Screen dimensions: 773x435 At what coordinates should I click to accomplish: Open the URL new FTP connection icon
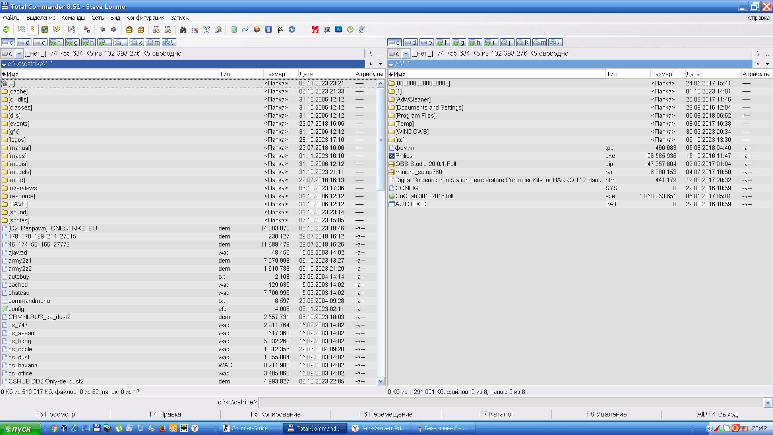[x=168, y=29]
